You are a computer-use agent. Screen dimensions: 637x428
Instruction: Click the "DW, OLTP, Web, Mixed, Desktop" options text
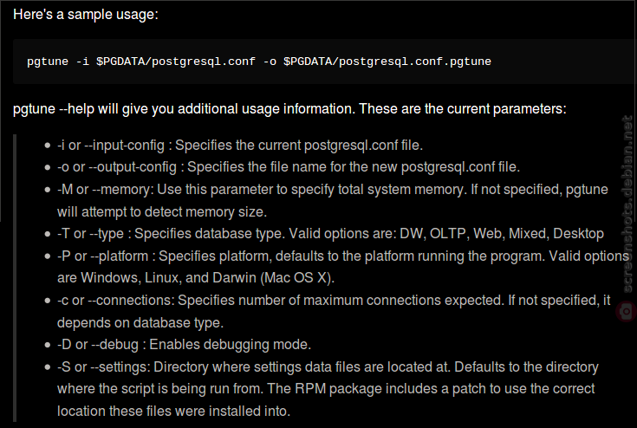[502, 233]
